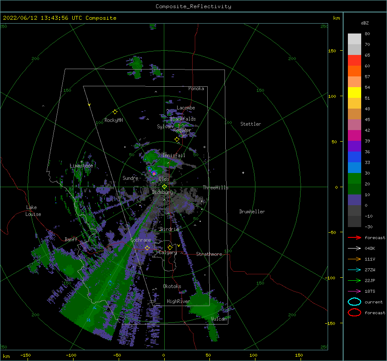
Task: Click the Olds town label
Action: [x=164, y=179]
